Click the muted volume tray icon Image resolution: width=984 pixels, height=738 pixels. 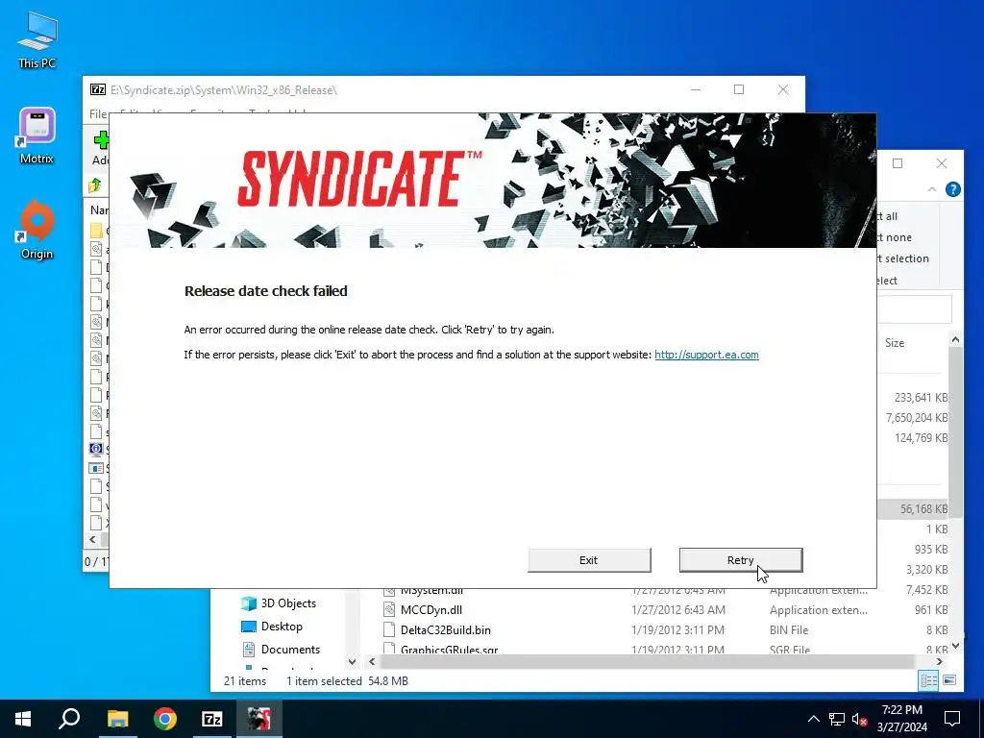click(859, 719)
